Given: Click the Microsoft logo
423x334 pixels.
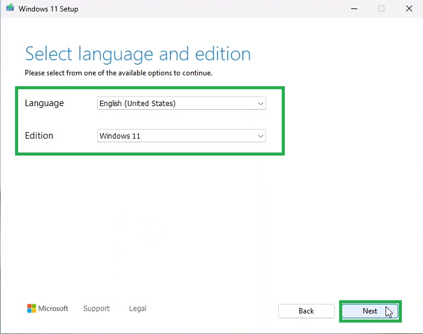Looking at the screenshot, I should tap(48, 309).
